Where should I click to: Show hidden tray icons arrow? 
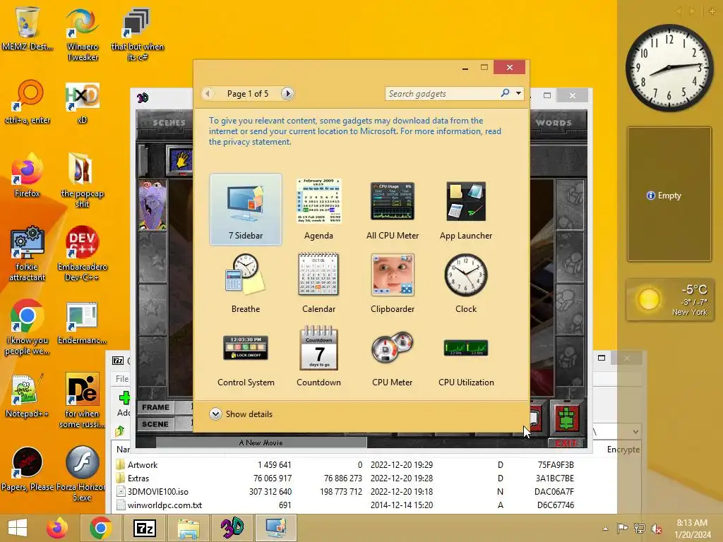point(605,529)
